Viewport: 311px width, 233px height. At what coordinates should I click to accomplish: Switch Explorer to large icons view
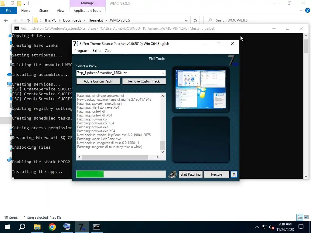[306, 217]
